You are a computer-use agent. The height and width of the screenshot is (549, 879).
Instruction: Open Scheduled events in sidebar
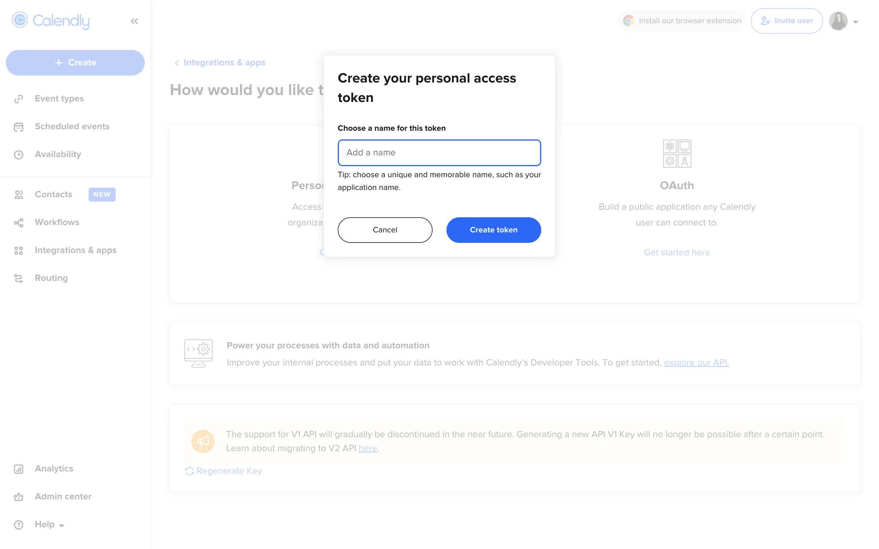72,127
